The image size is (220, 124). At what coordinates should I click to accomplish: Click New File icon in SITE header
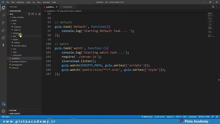pyautogui.click(x=29, y=14)
